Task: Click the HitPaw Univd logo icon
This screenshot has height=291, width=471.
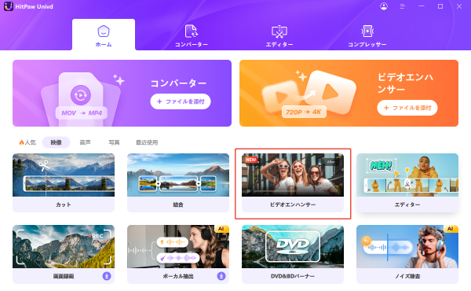Action: tap(9, 6)
